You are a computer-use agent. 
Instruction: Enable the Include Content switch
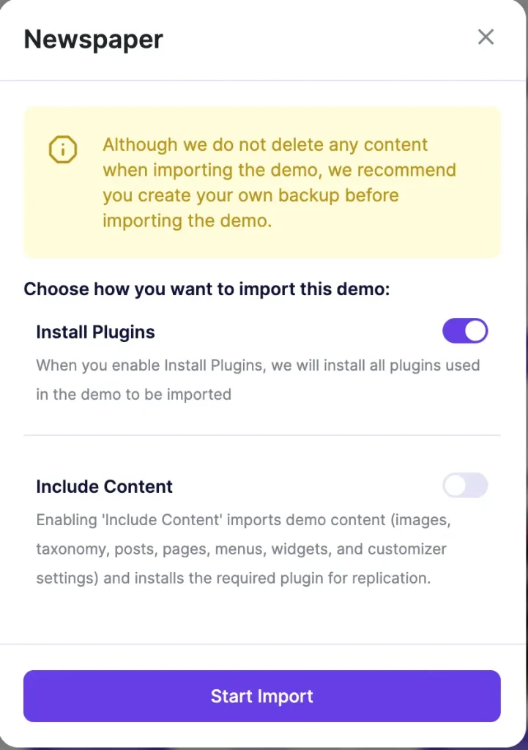[465, 486]
